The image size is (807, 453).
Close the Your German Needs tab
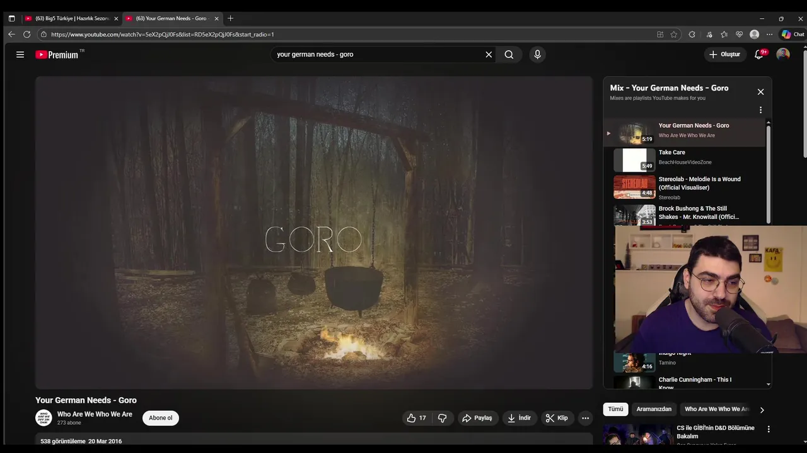click(216, 18)
